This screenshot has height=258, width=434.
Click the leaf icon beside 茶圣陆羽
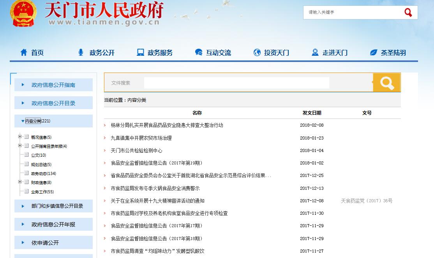(x=374, y=52)
